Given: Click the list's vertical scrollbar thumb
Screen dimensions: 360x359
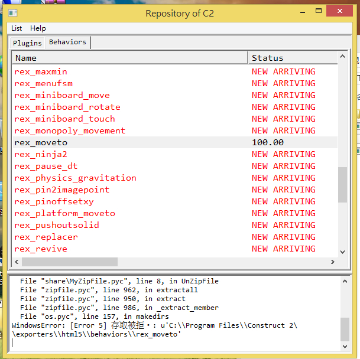Looking at the screenshot, I should pyautogui.click(x=342, y=185).
